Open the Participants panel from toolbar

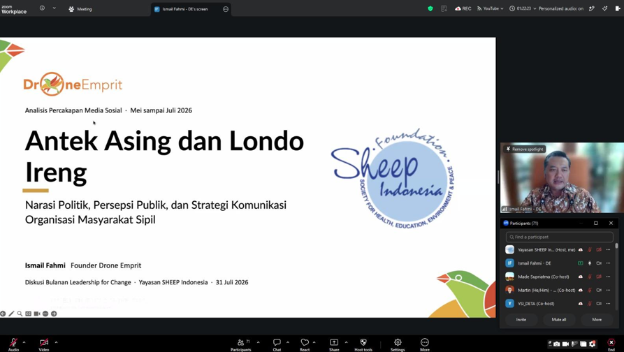pos(241,344)
